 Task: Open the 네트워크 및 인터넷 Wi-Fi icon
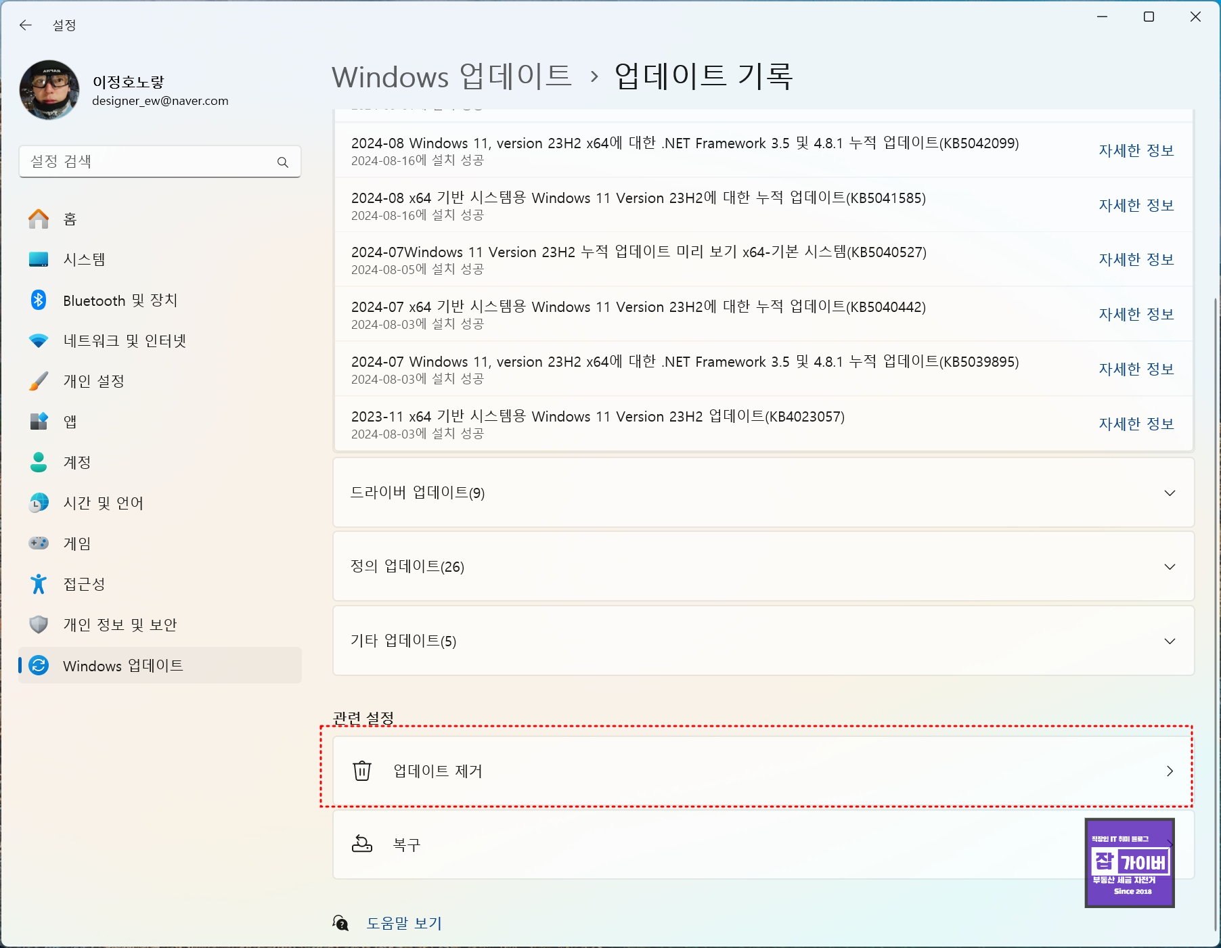(x=39, y=340)
